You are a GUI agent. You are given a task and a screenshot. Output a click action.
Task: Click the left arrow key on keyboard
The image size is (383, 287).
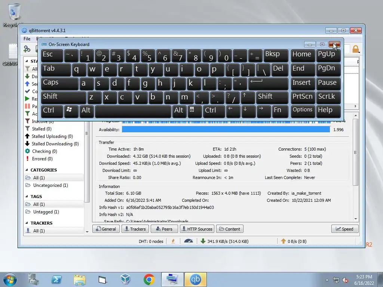coord(233,111)
